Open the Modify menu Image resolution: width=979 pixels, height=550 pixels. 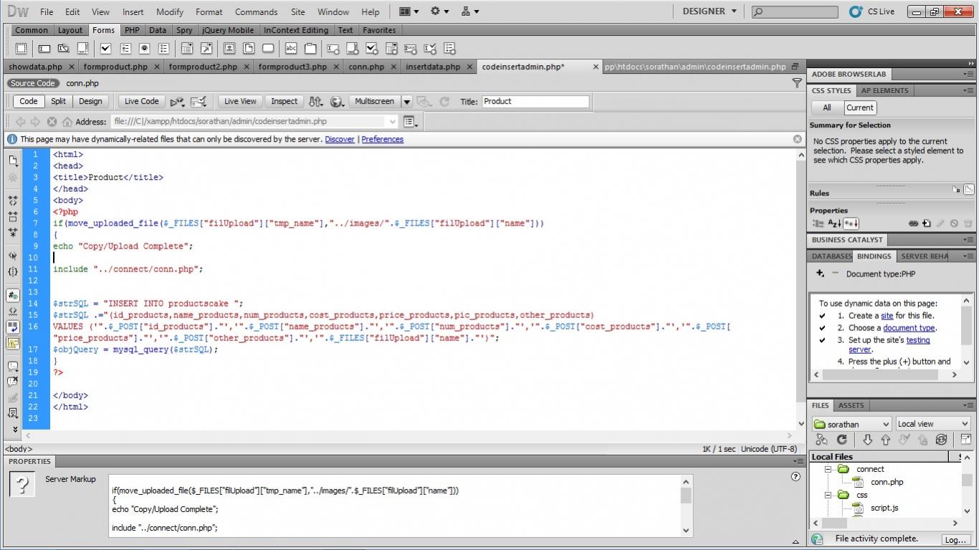point(170,12)
